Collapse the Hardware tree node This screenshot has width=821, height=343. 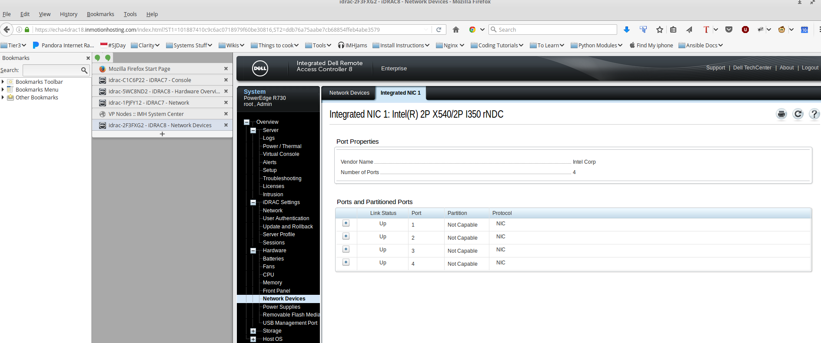point(253,251)
